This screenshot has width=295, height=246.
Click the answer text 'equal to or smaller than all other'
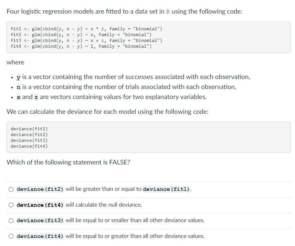click(x=135, y=221)
